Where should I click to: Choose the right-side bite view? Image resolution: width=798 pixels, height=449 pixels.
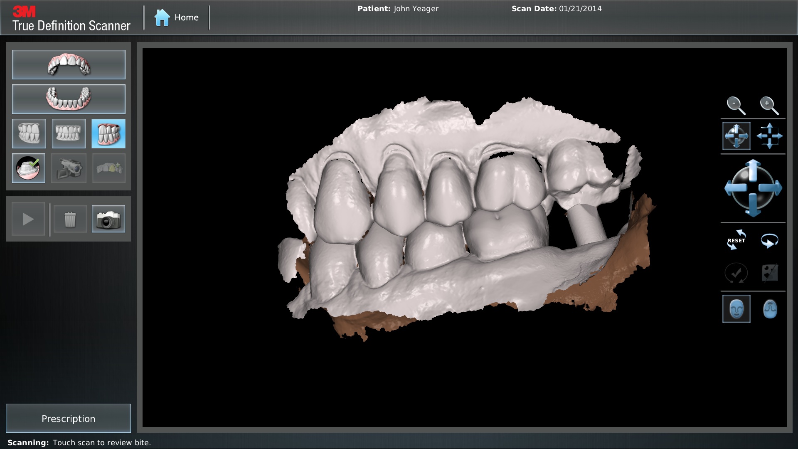click(x=29, y=134)
